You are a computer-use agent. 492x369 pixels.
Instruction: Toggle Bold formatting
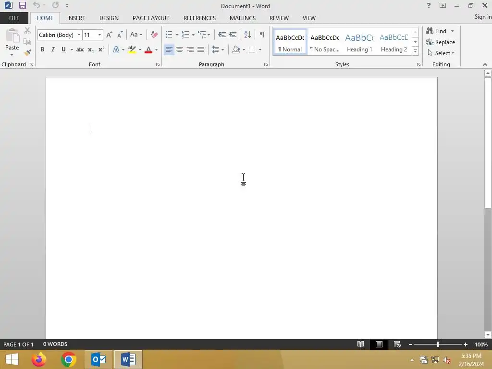(x=42, y=49)
